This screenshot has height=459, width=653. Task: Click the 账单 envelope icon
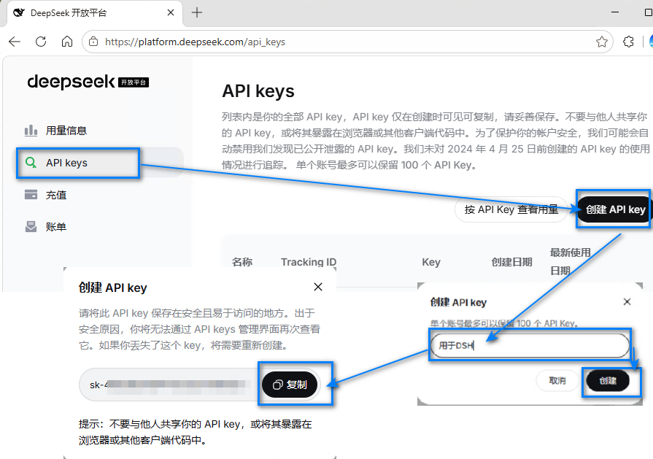pyautogui.click(x=31, y=227)
